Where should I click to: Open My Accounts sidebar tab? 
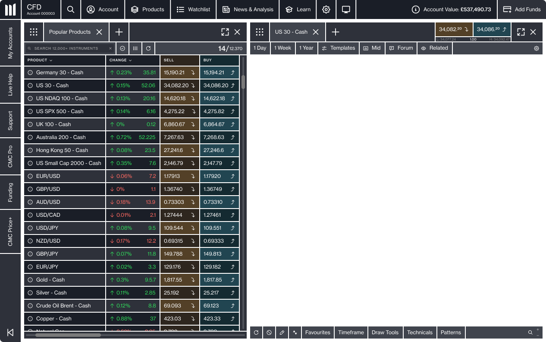[10, 43]
